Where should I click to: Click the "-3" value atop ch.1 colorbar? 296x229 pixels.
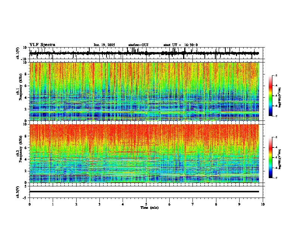(276, 75)
